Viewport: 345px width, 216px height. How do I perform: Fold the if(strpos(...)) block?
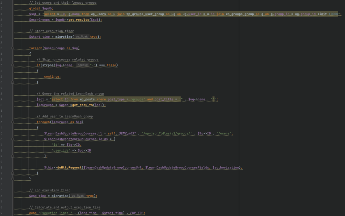pyautogui.click(x=12, y=65)
